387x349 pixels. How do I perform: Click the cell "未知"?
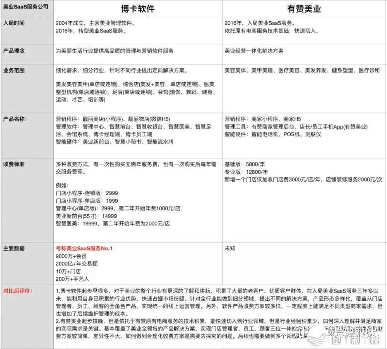pyautogui.click(x=230, y=249)
